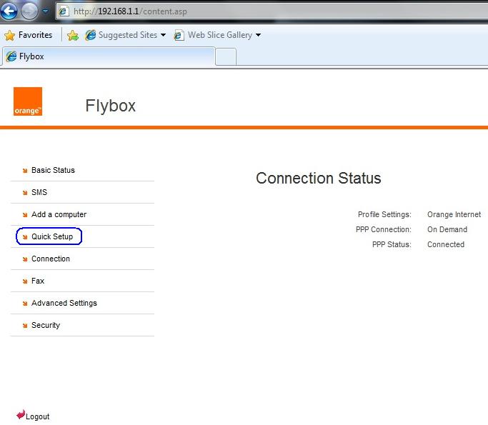Click the red Logout arrow icon
The width and height of the screenshot is (488, 425).
click(x=21, y=414)
